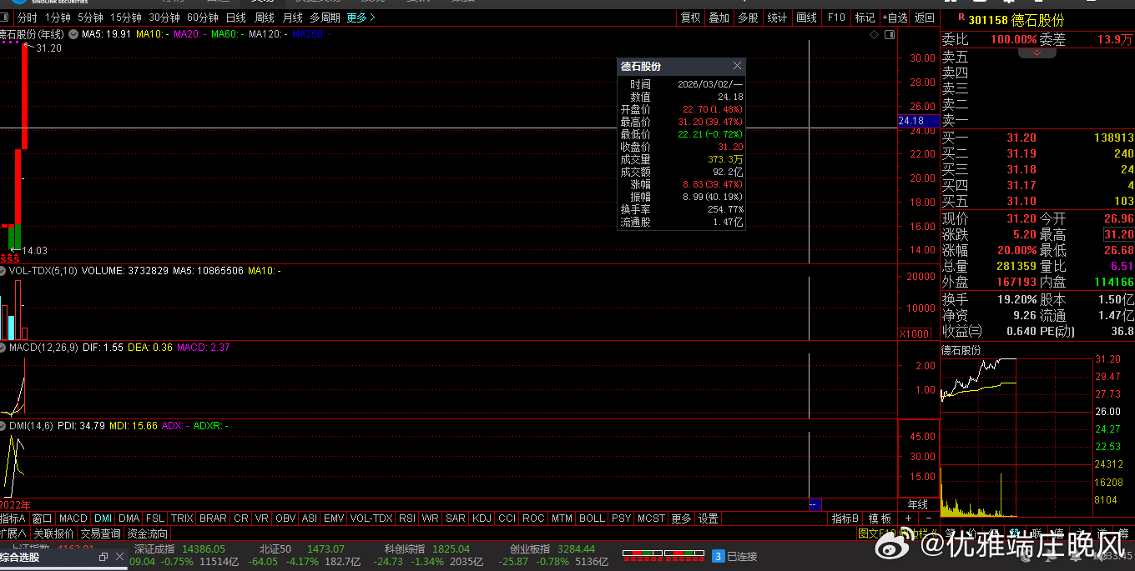Open the VOL-TDX indicator round menu icon
This screenshot has width=1135, height=571.
pos(3,271)
